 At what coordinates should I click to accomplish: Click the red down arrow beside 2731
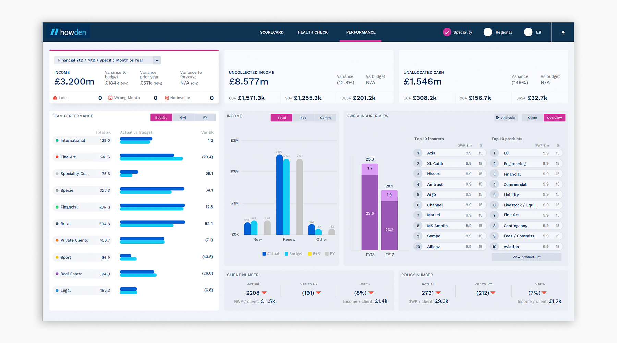[x=438, y=293]
